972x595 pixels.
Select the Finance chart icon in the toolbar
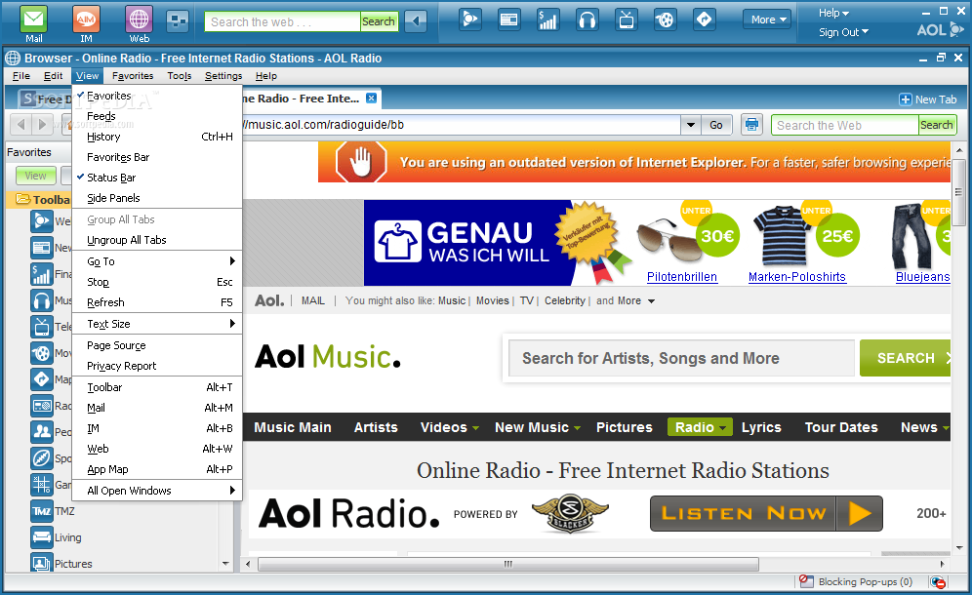547,19
